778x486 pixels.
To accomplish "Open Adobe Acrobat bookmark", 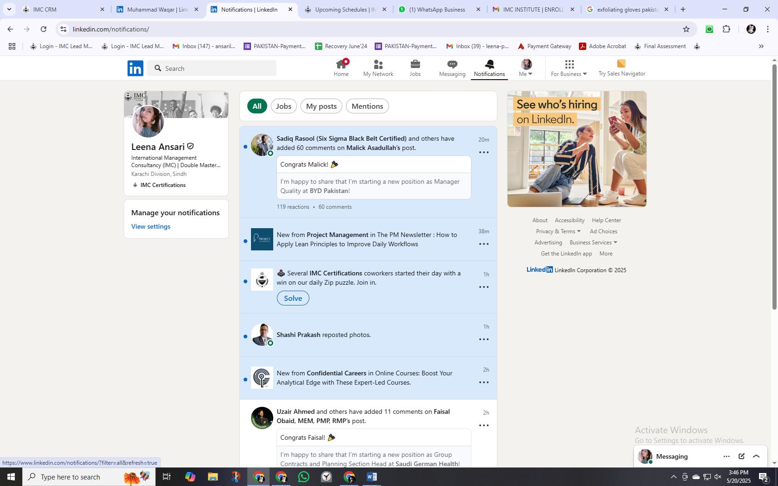I will tap(602, 46).
